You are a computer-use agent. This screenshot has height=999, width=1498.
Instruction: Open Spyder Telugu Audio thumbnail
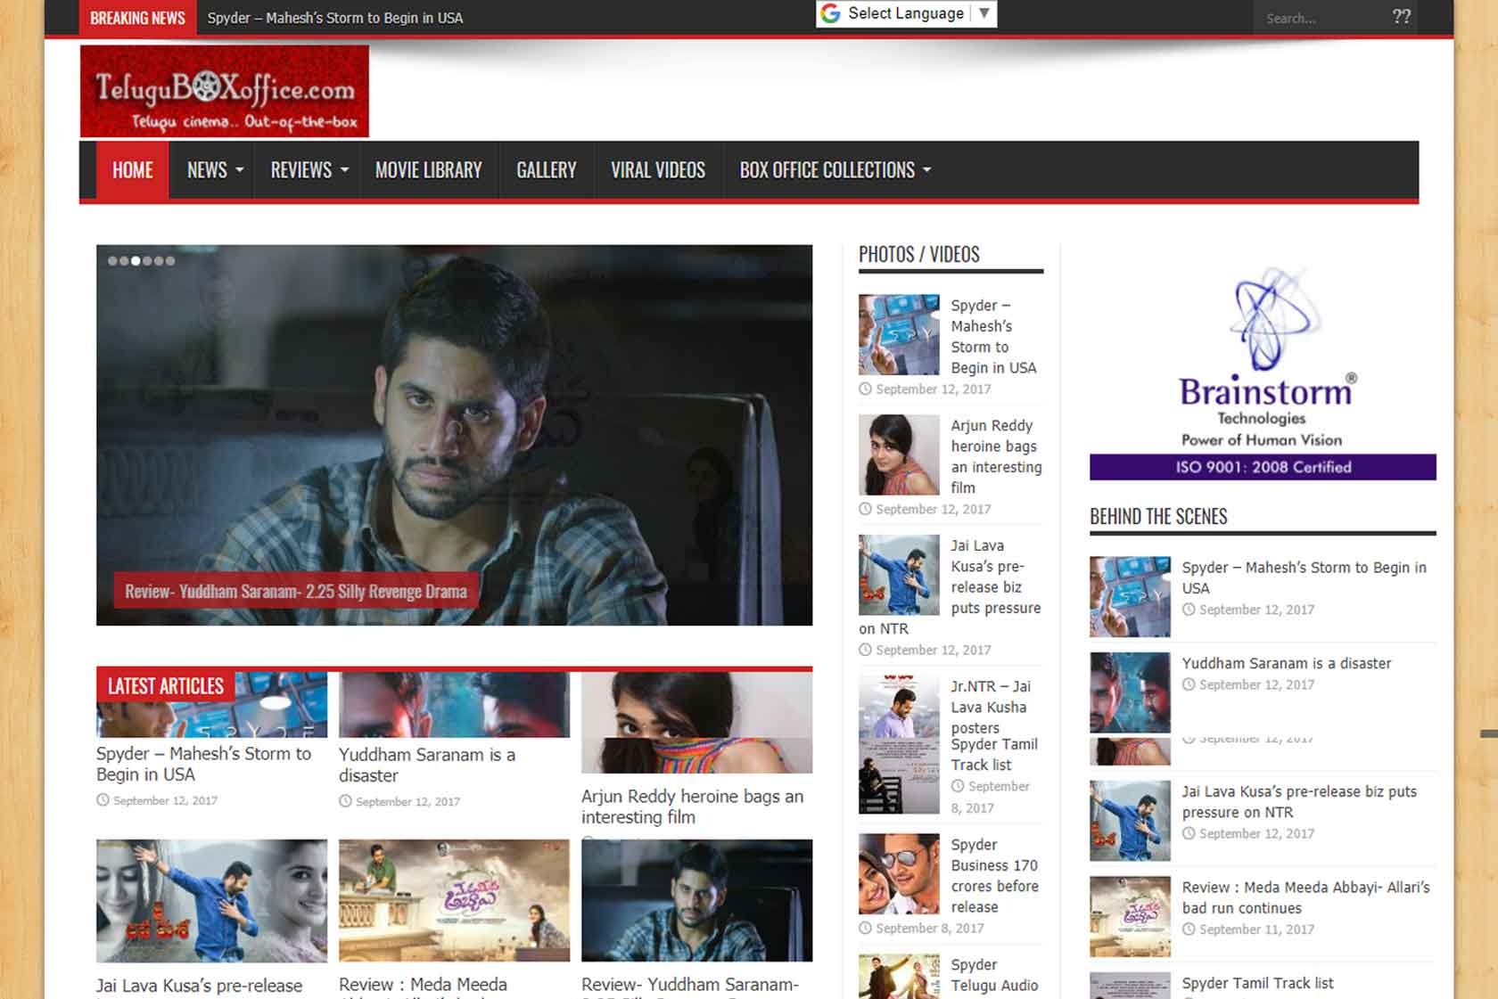(899, 977)
